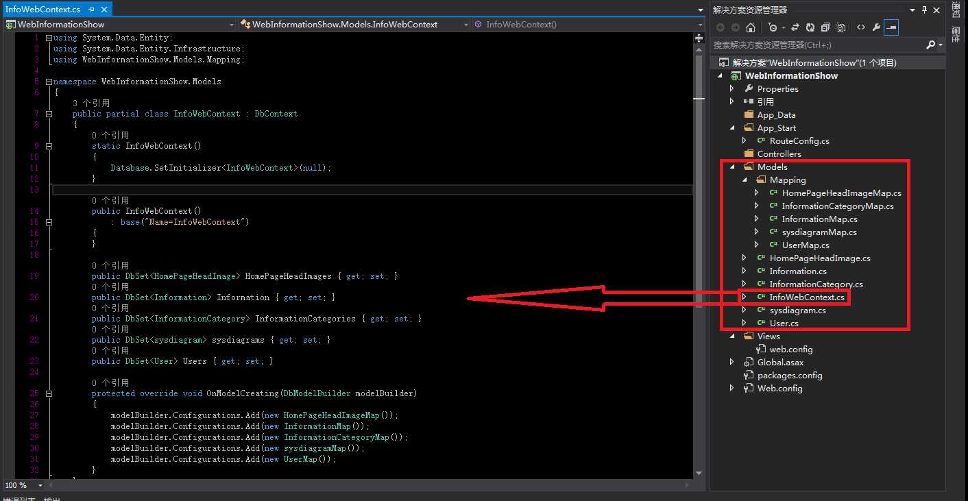Select InformationCategory.cs file
The height and width of the screenshot is (501, 968).
pyautogui.click(x=816, y=284)
